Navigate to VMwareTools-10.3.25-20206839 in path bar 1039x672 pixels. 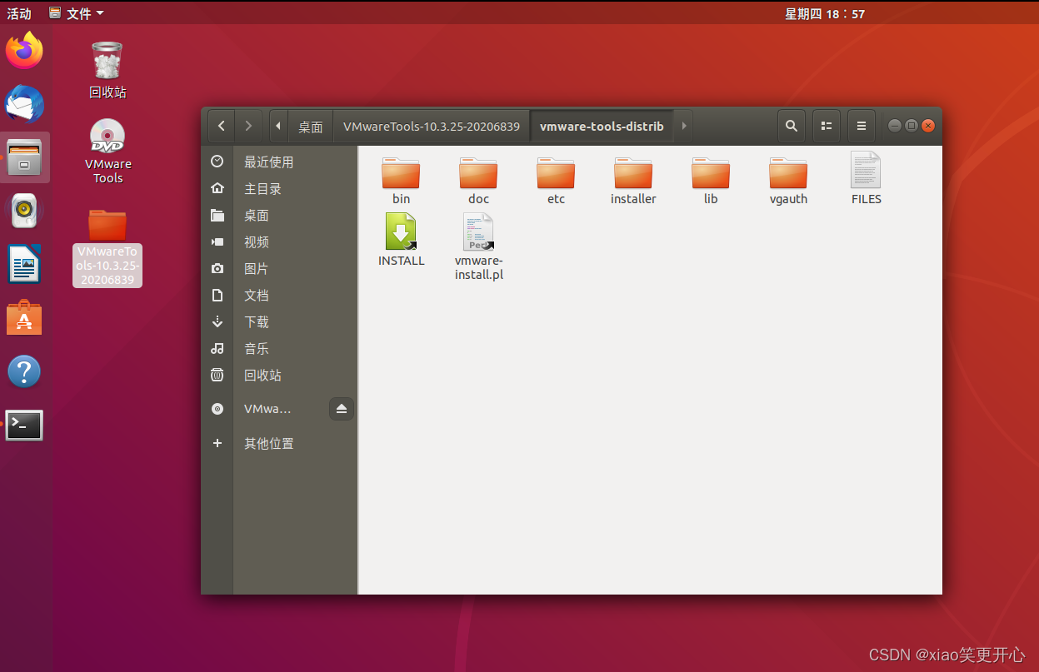pyautogui.click(x=432, y=127)
